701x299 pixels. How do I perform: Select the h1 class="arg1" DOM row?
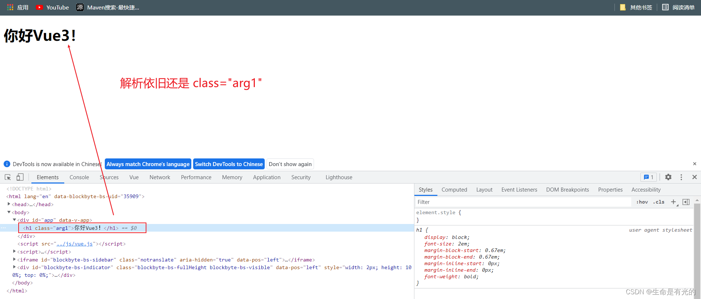[x=207, y=228]
